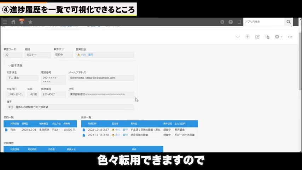Focus the in-app search field
The height and width of the screenshot is (170, 302).
[264, 22]
